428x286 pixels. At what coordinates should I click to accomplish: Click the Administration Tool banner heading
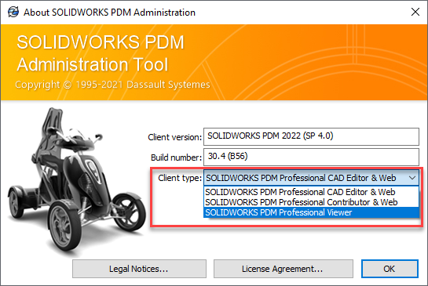[92, 64]
